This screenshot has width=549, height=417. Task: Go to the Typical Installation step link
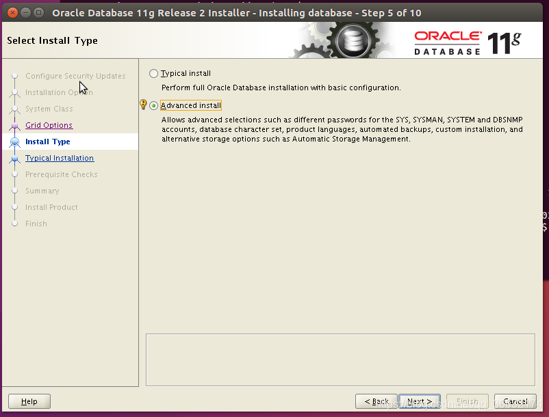(60, 158)
